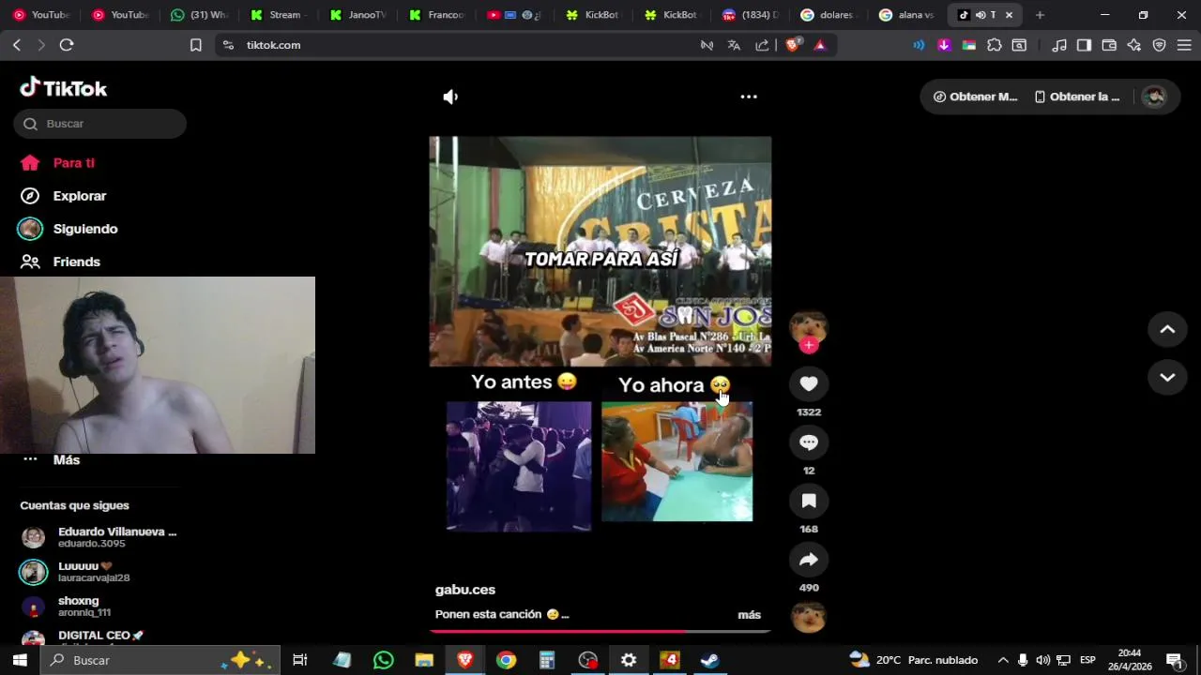Click the Obtener M... button
This screenshot has width=1201, height=675.
tap(975, 97)
